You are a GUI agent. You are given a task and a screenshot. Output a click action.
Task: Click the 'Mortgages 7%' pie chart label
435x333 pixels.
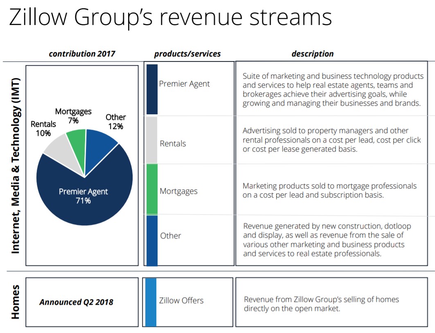pyautogui.click(x=73, y=116)
